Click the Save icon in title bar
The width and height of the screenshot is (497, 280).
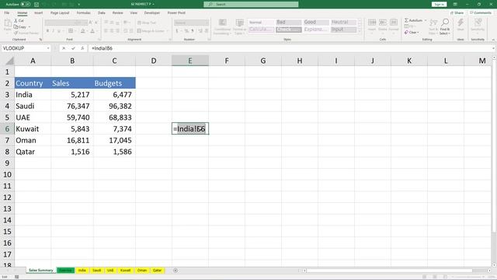coord(36,5)
